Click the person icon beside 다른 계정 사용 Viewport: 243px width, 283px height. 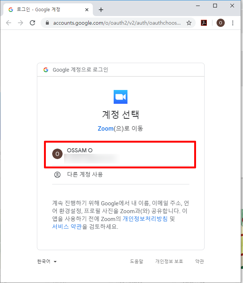pyautogui.click(x=57, y=174)
